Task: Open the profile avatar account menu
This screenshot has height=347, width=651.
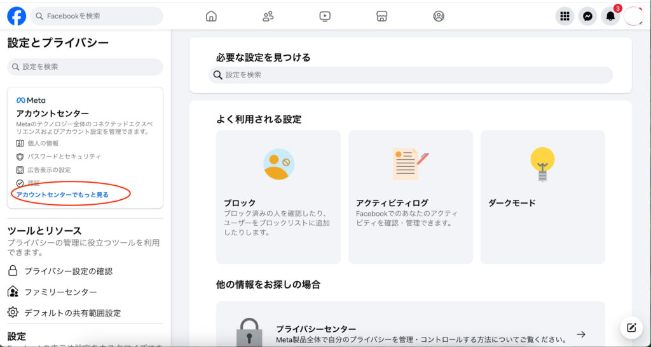Action: pos(633,16)
